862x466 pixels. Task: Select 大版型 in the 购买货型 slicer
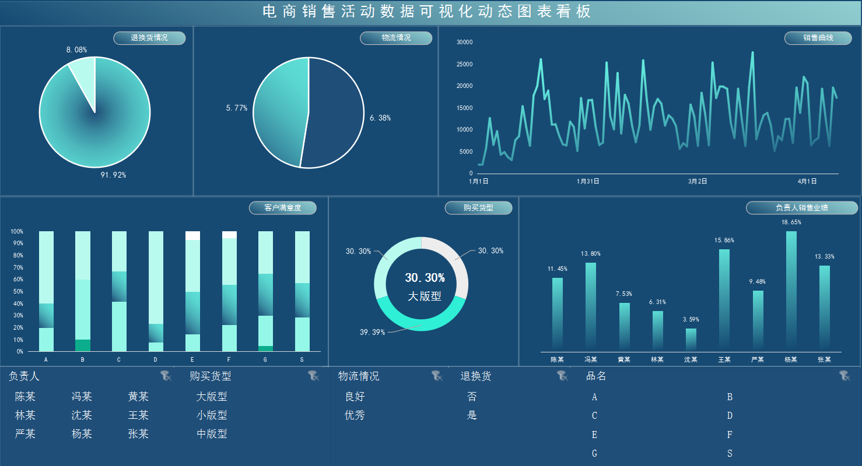pyautogui.click(x=212, y=397)
